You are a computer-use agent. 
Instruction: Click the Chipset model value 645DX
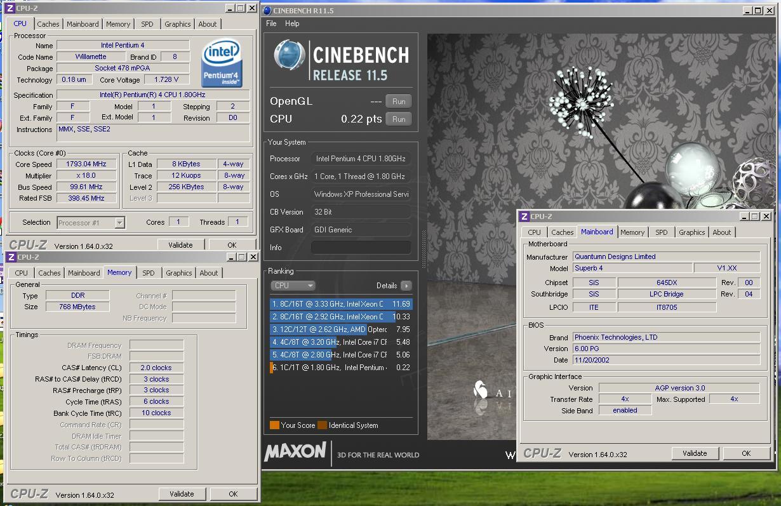(x=667, y=283)
